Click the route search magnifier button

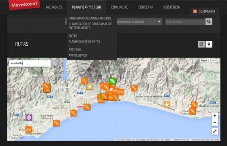tap(209, 22)
